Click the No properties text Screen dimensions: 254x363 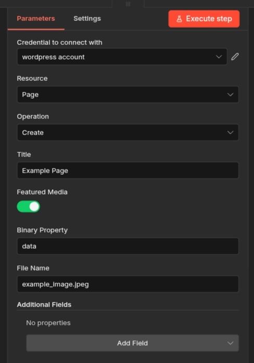point(48,323)
